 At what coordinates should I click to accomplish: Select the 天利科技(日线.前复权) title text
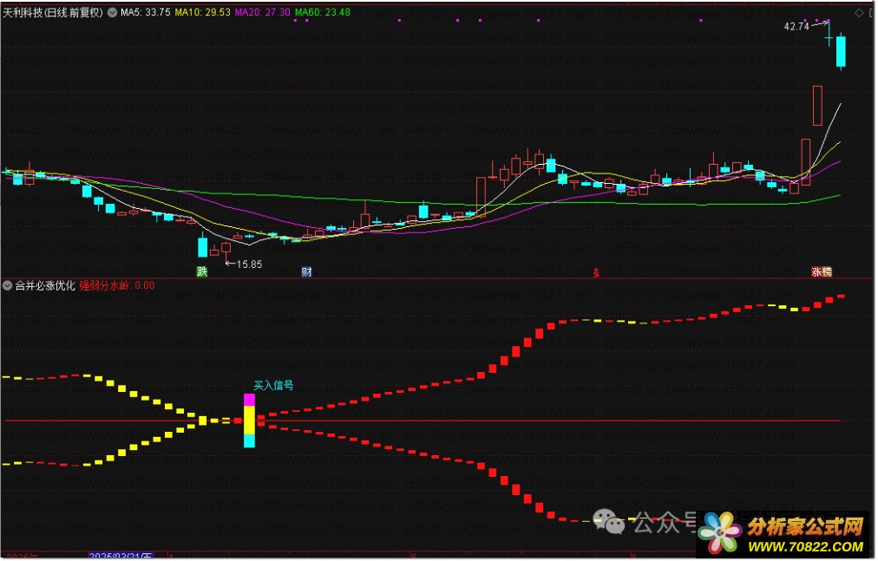coord(53,12)
